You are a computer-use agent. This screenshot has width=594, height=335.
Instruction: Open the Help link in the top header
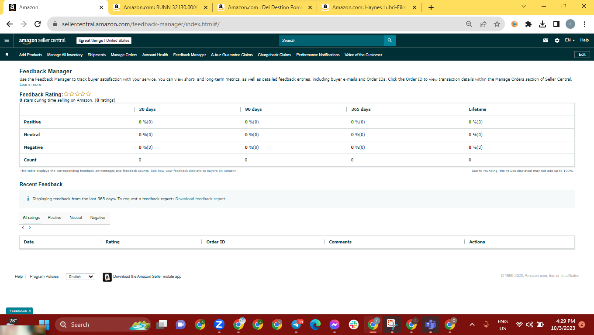point(584,41)
